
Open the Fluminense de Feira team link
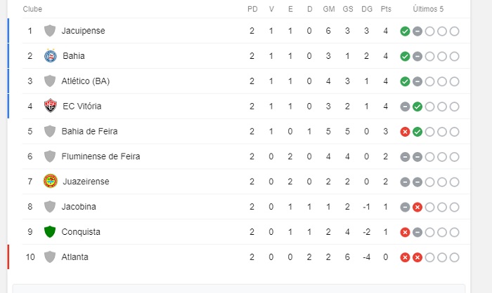pyautogui.click(x=101, y=156)
